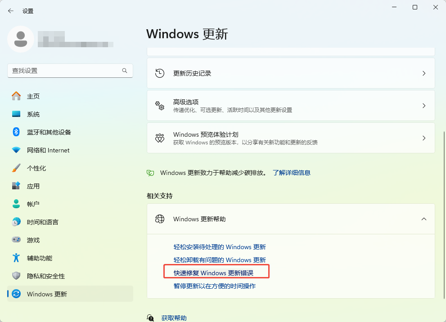Open 更新历史记录 chevron arrow

(x=424, y=73)
